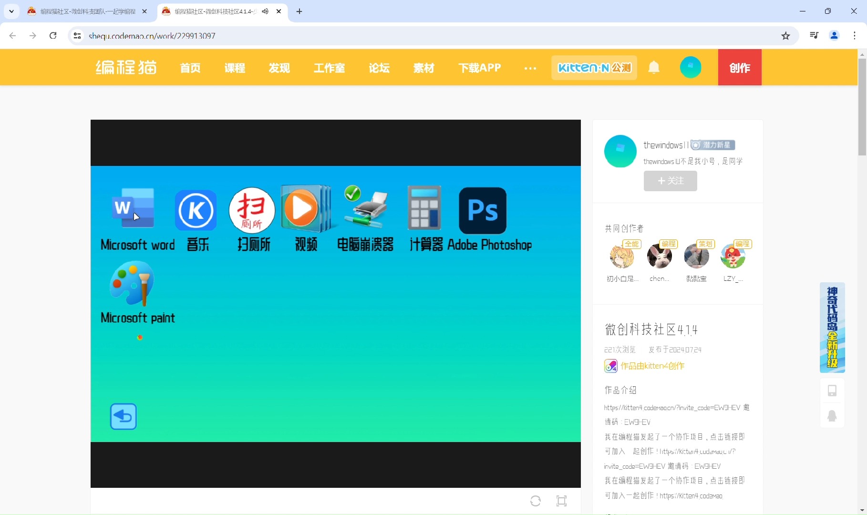Open the third co-creator avatar tagged 策划

[696, 256]
